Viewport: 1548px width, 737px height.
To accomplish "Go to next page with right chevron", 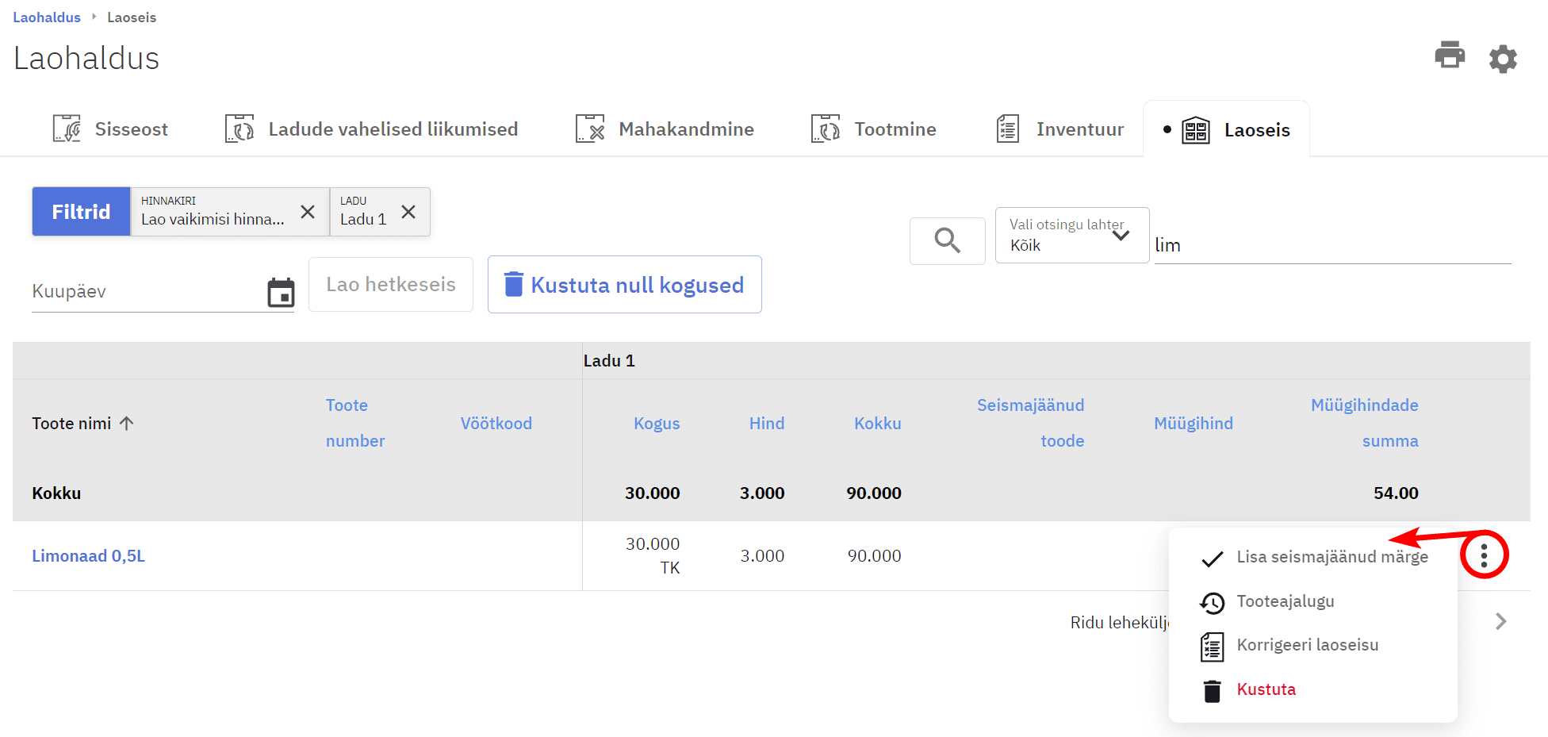I will point(1500,621).
